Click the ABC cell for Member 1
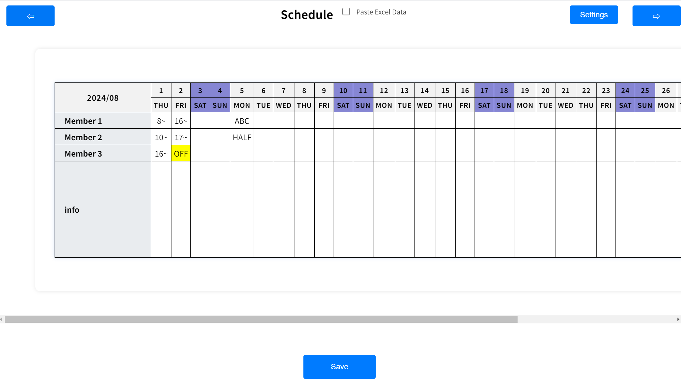Screen dimensions: 681x385 tap(242, 121)
